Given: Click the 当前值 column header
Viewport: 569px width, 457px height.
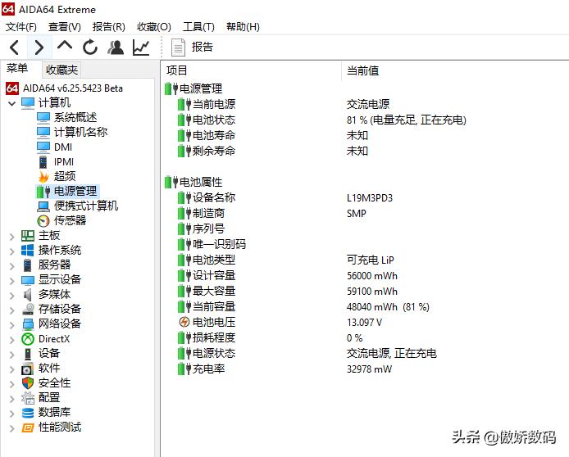Looking at the screenshot, I should (363, 70).
